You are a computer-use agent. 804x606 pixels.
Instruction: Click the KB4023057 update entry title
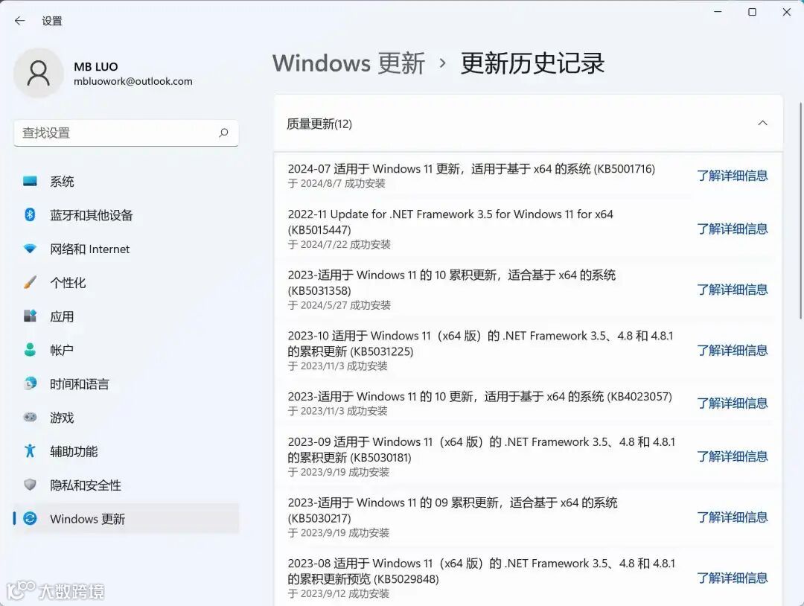point(480,396)
